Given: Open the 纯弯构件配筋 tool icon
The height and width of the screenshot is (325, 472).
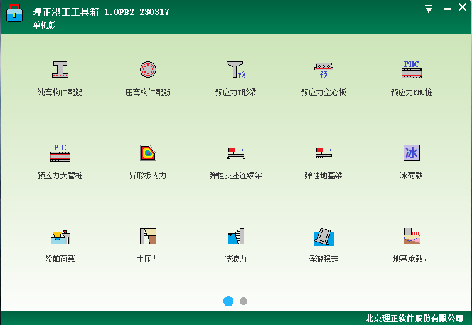Looking at the screenshot, I should tap(60, 70).
